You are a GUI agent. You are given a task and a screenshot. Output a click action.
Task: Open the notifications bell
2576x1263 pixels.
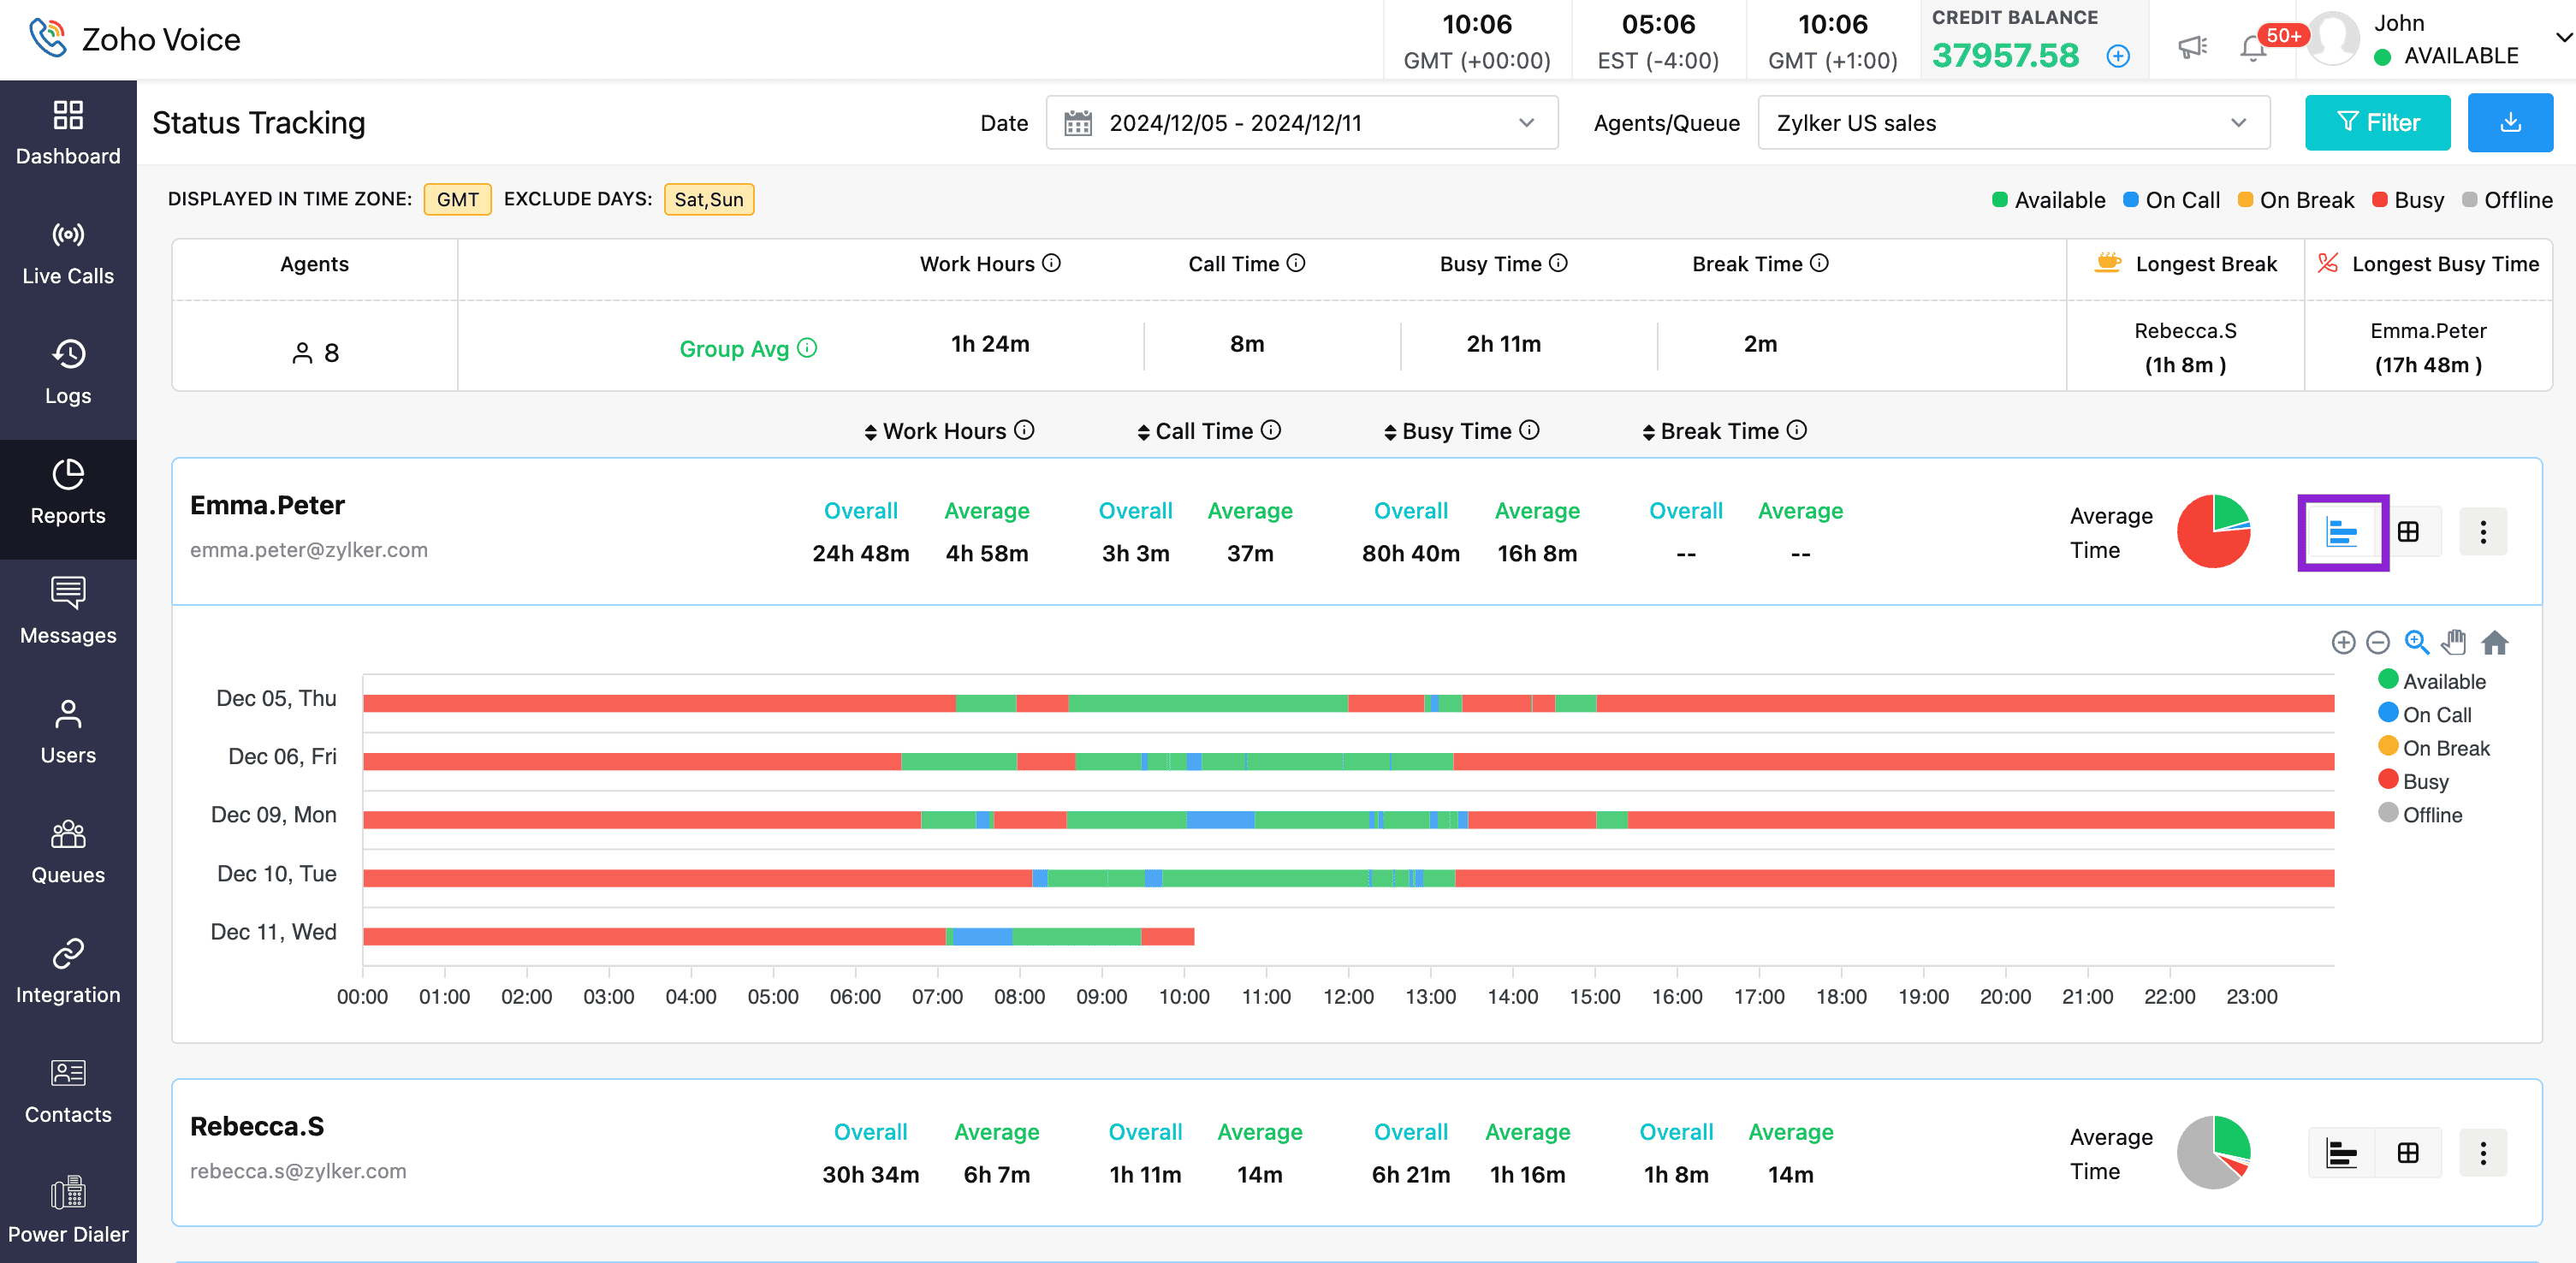pos(2252,47)
